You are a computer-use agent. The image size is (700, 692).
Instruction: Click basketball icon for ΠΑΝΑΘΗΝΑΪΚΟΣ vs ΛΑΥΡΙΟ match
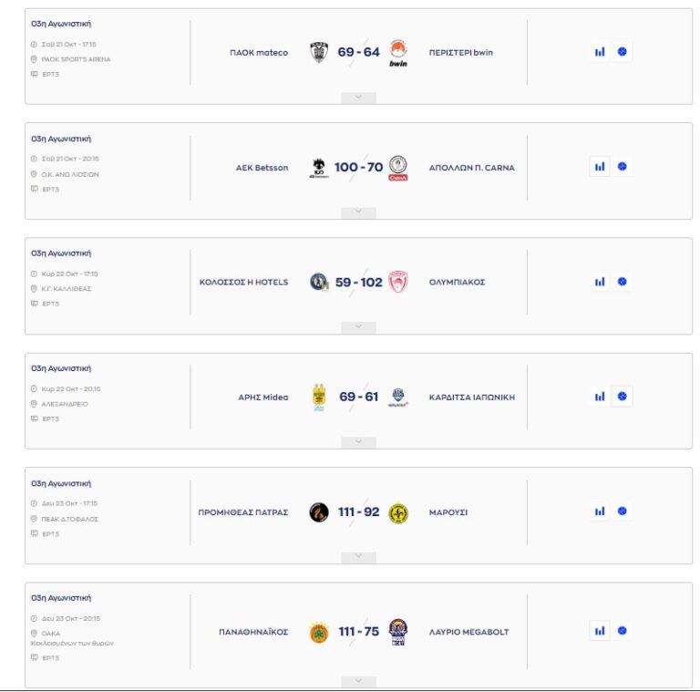click(622, 630)
